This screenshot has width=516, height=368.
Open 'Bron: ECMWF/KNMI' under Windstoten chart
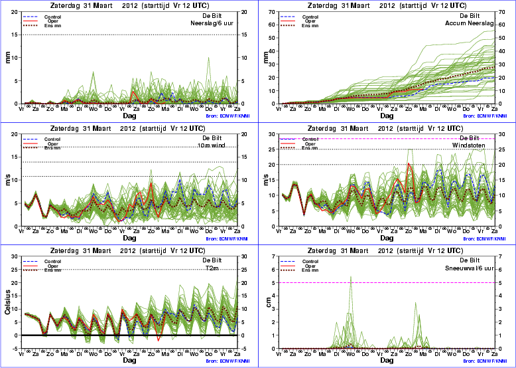coord(485,239)
